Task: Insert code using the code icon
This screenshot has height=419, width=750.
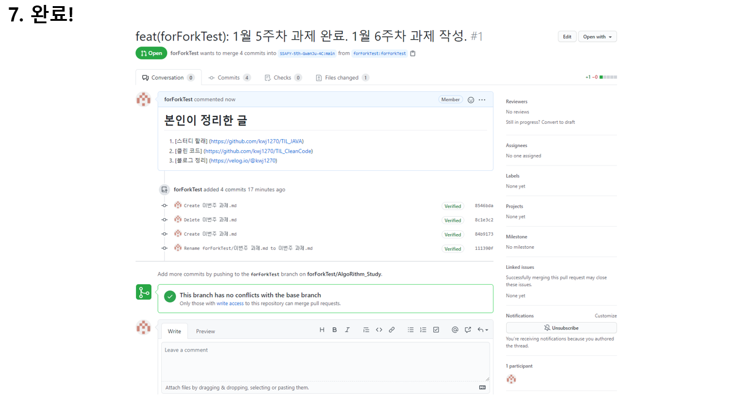Action: point(379,330)
